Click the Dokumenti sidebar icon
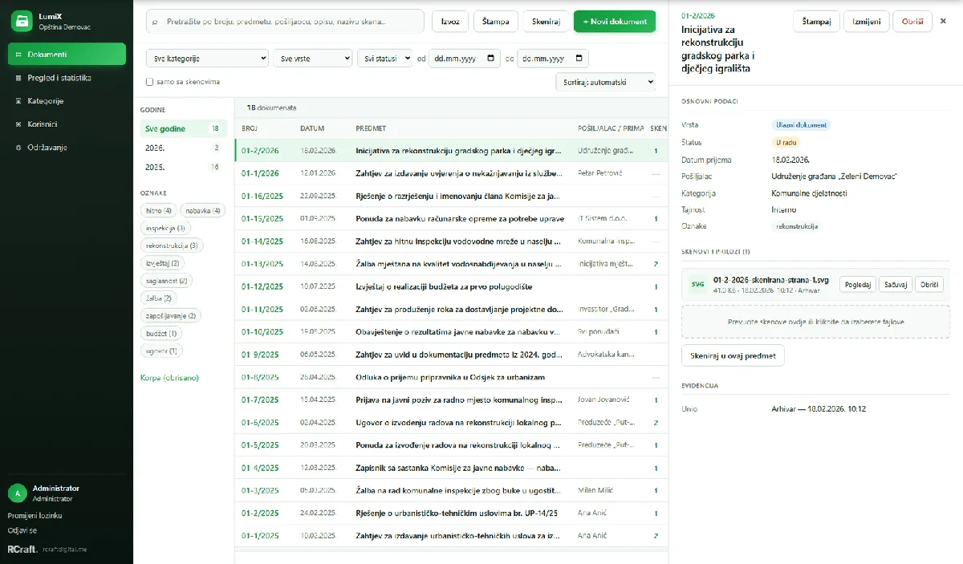The image size is (963, 564). click(x=19, y=55)
